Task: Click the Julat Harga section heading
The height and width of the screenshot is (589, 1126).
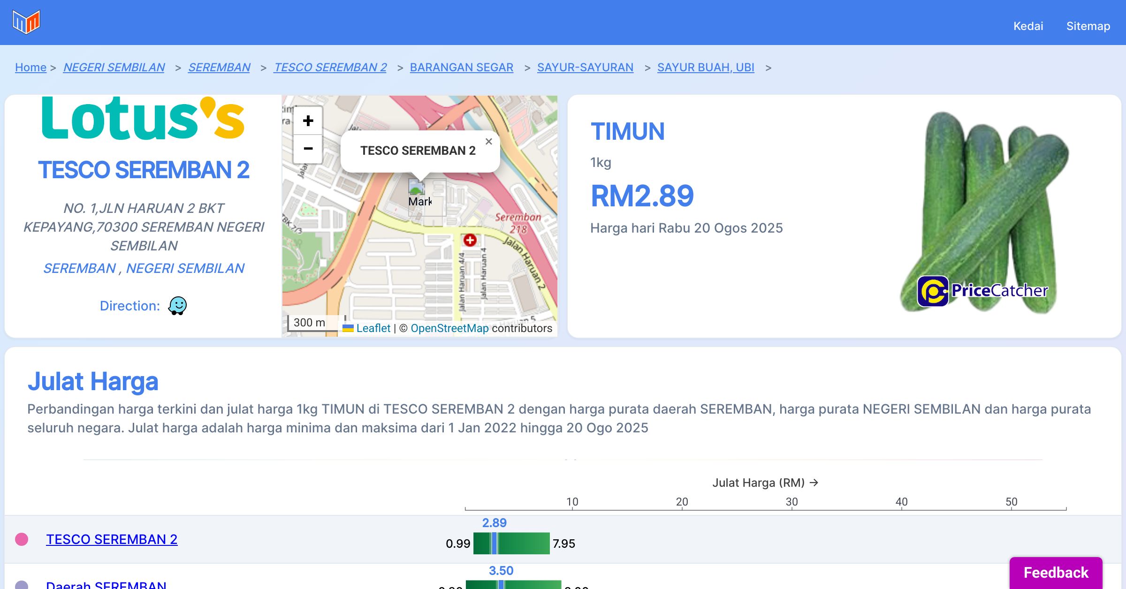Action: coord(93,381)
